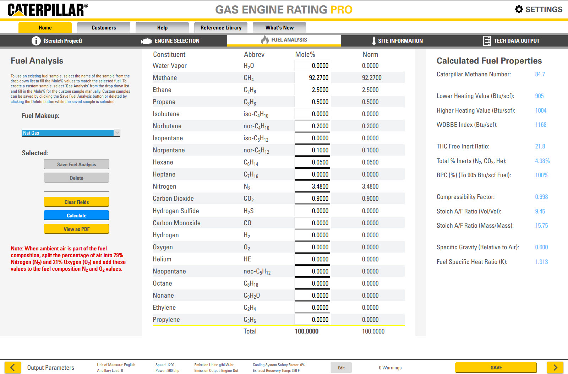The image size is (568, 374).
Task: Click the Total % Inerts value 4.38%
Action: click(542, 161)
